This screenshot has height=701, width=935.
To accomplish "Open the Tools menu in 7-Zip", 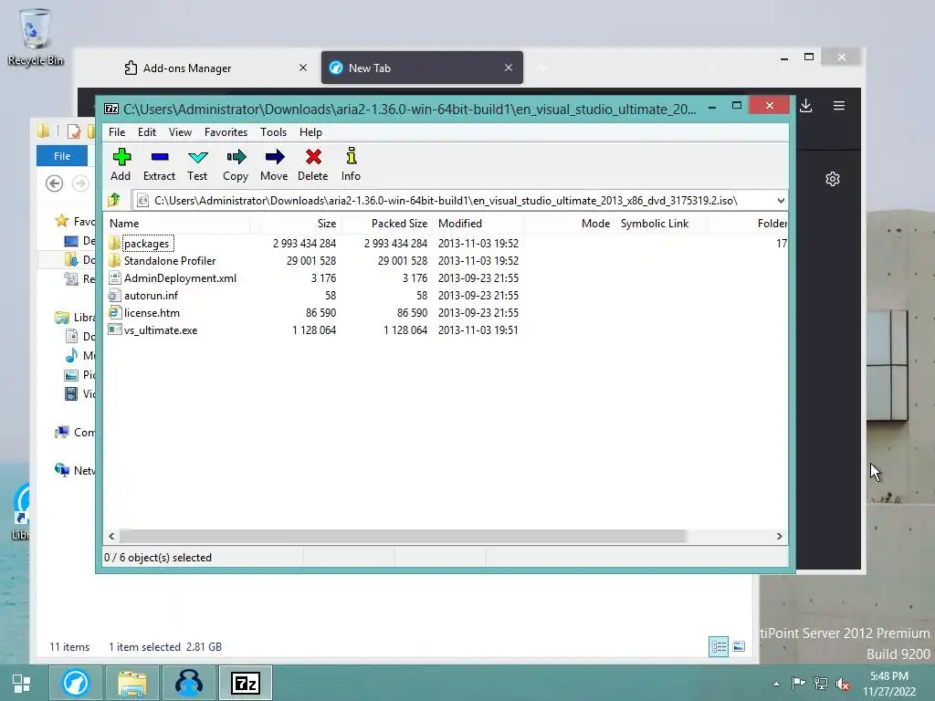I will coord(273,131).
